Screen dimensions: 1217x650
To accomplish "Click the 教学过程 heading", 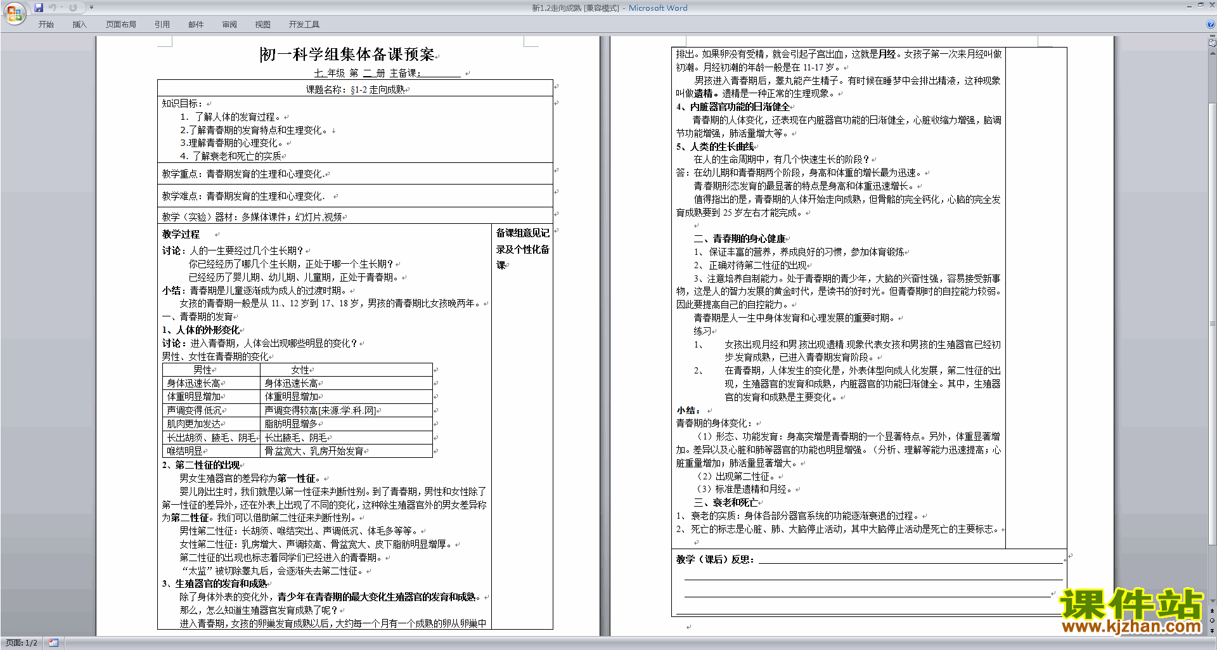I will coord(181,234).
